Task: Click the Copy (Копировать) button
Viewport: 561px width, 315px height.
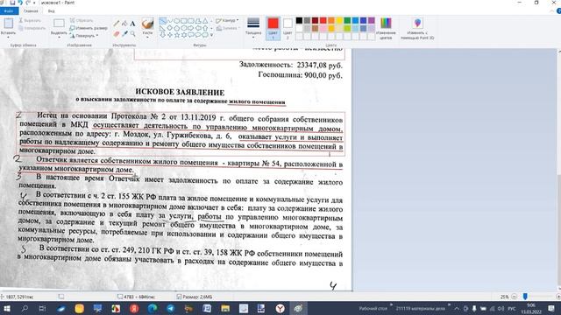Action: click(32, 28)
